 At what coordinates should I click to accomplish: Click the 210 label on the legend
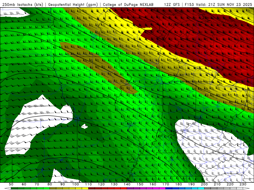(x=217, y=184)
